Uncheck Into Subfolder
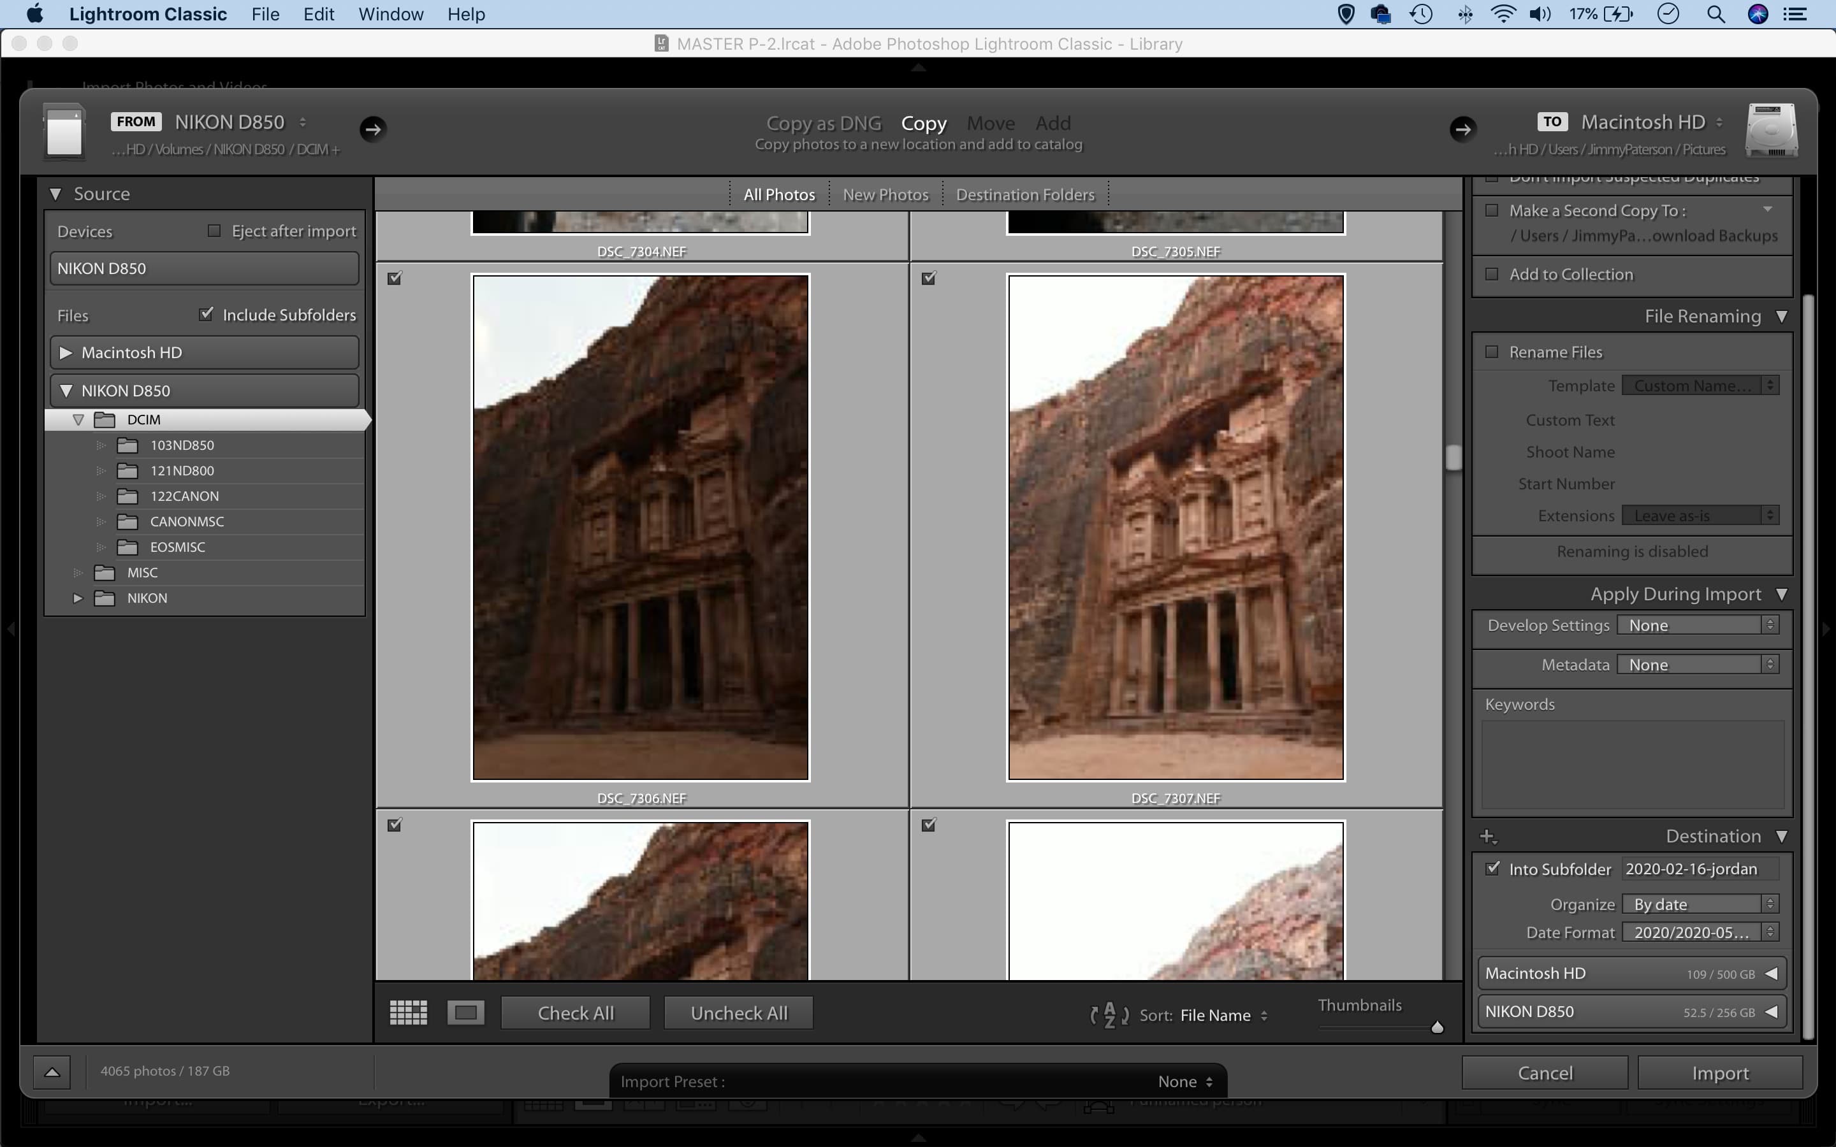Viewport: 1836px width, 1147px height. point(1492,869)
